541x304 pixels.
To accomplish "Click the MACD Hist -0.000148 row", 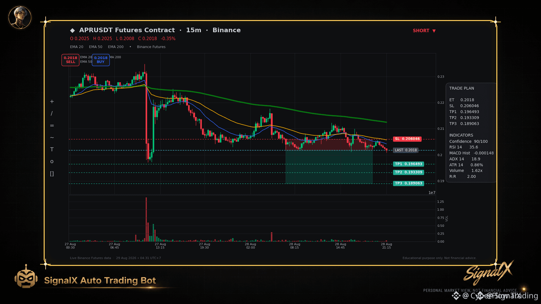I will point(471,153).
